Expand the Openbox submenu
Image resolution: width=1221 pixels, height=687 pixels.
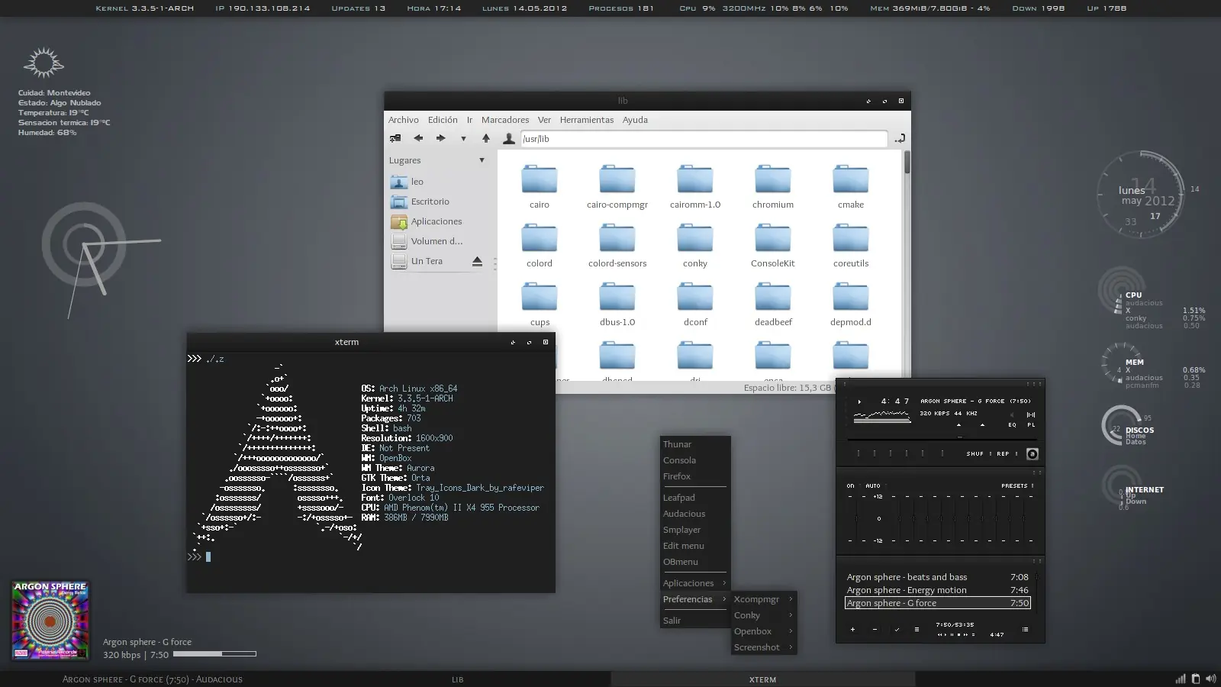(764, 631)
